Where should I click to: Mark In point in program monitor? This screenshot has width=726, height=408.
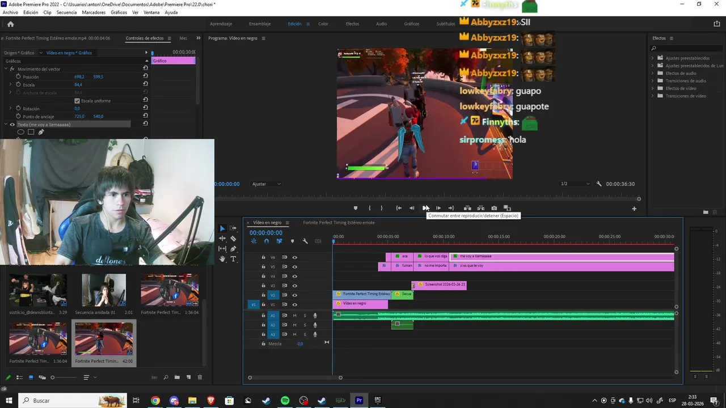click(x=369, y=208)
